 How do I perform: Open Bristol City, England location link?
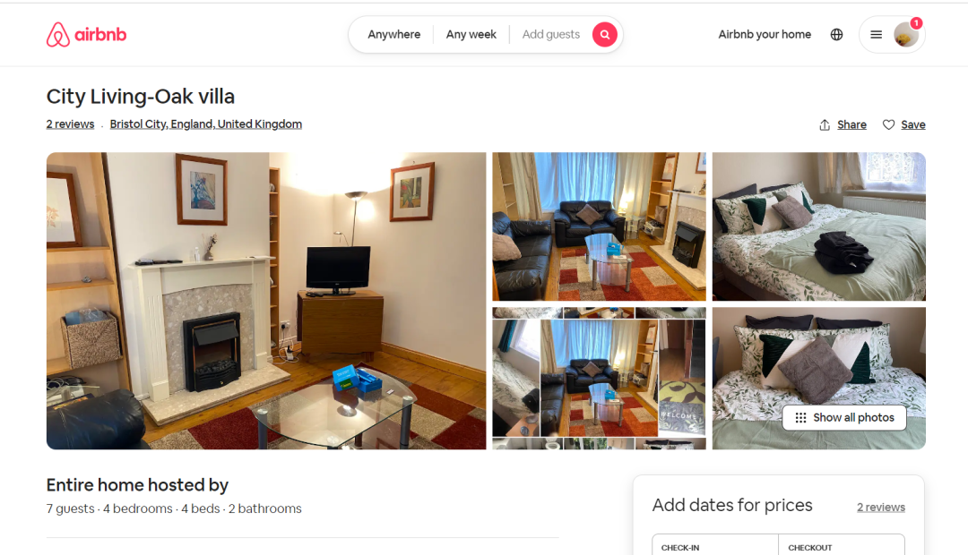tap(205, 124)
